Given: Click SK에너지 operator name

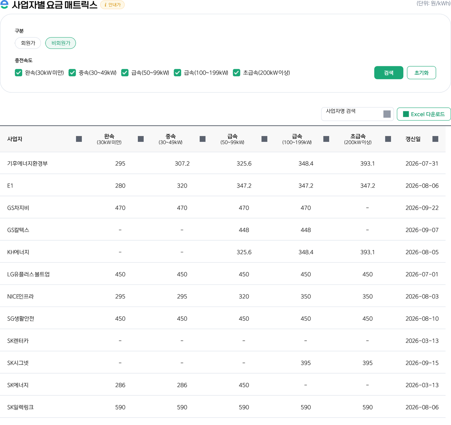Looking at the screenshot, I should pos(18,385).
